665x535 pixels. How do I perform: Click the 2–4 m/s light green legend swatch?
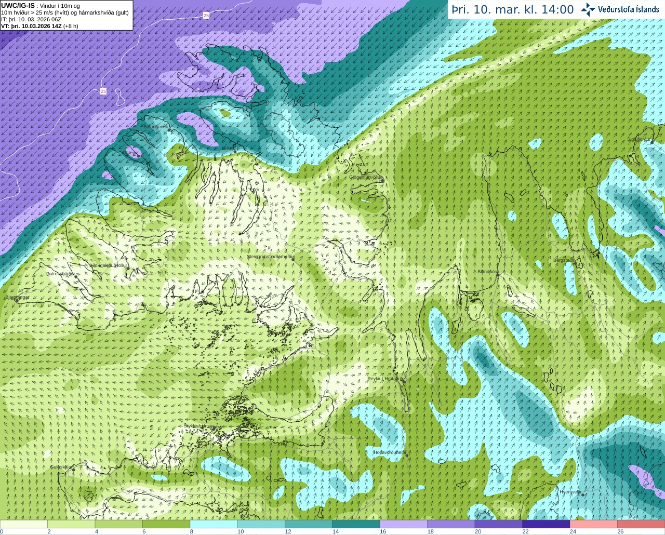click(x=71, y=524)
